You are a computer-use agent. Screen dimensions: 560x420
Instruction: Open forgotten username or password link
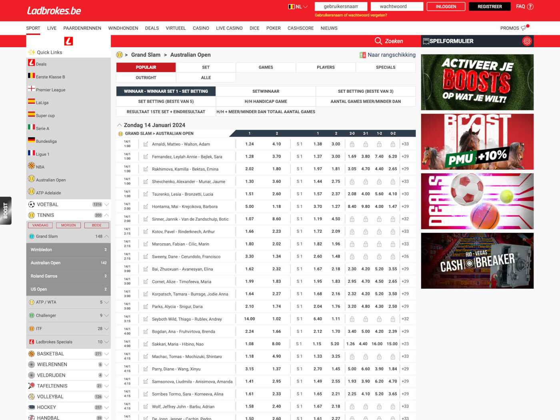click(351, 15)
